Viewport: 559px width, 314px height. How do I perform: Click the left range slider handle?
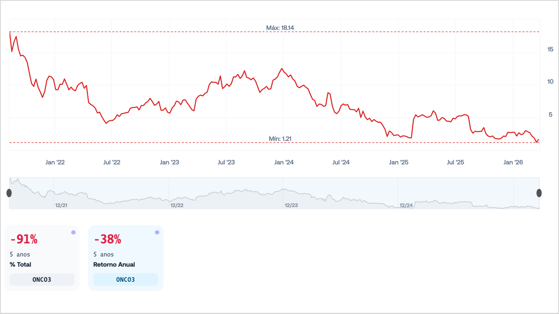tap(9, 193)
